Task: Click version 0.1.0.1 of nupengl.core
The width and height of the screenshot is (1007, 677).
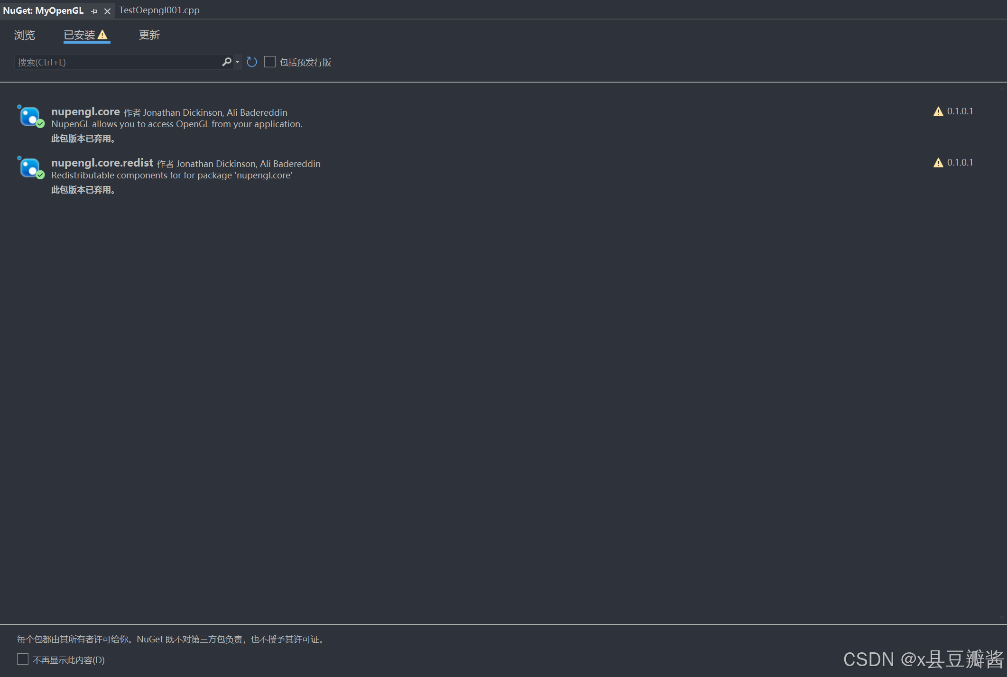Action: (x=960, y=111)
